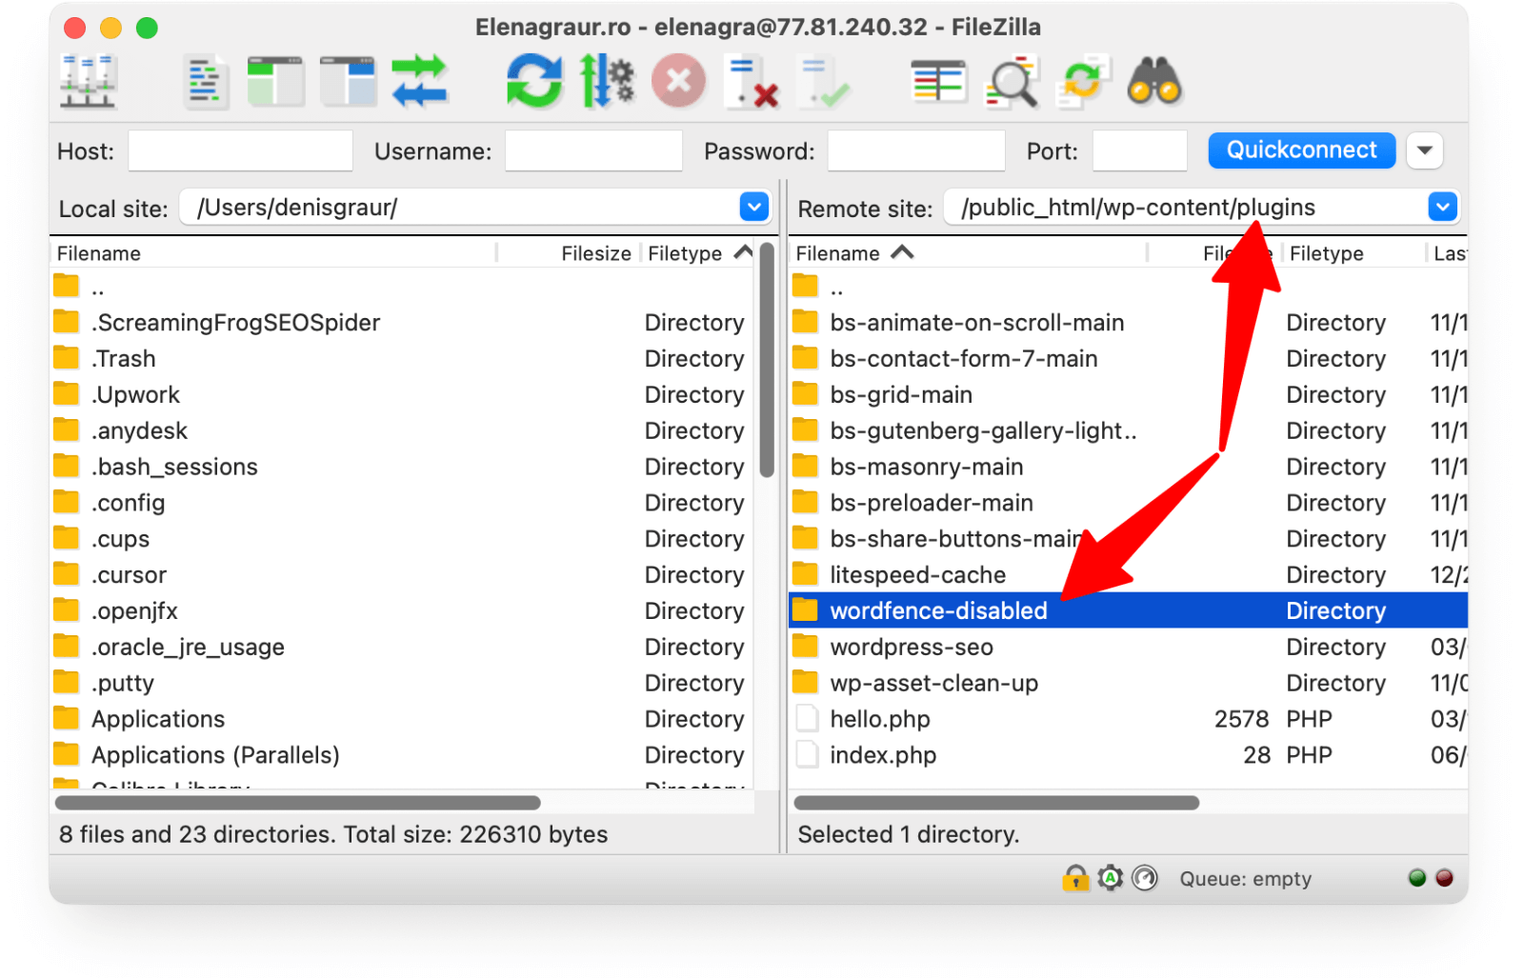
Task: Click the Password input field
Action: 916,150
